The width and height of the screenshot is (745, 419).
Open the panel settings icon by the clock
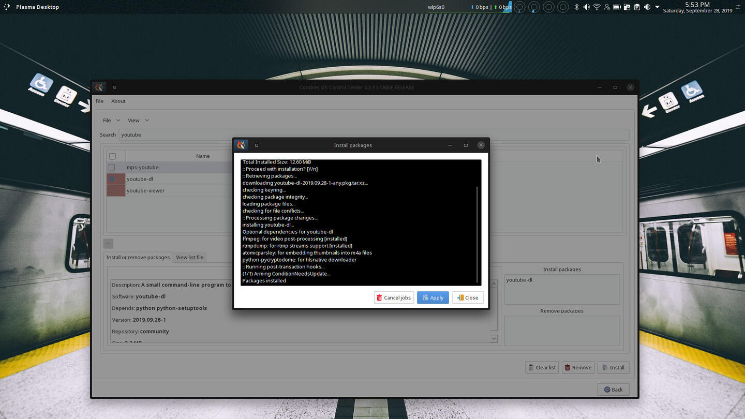pyautogui.click(x=738, y=7)
